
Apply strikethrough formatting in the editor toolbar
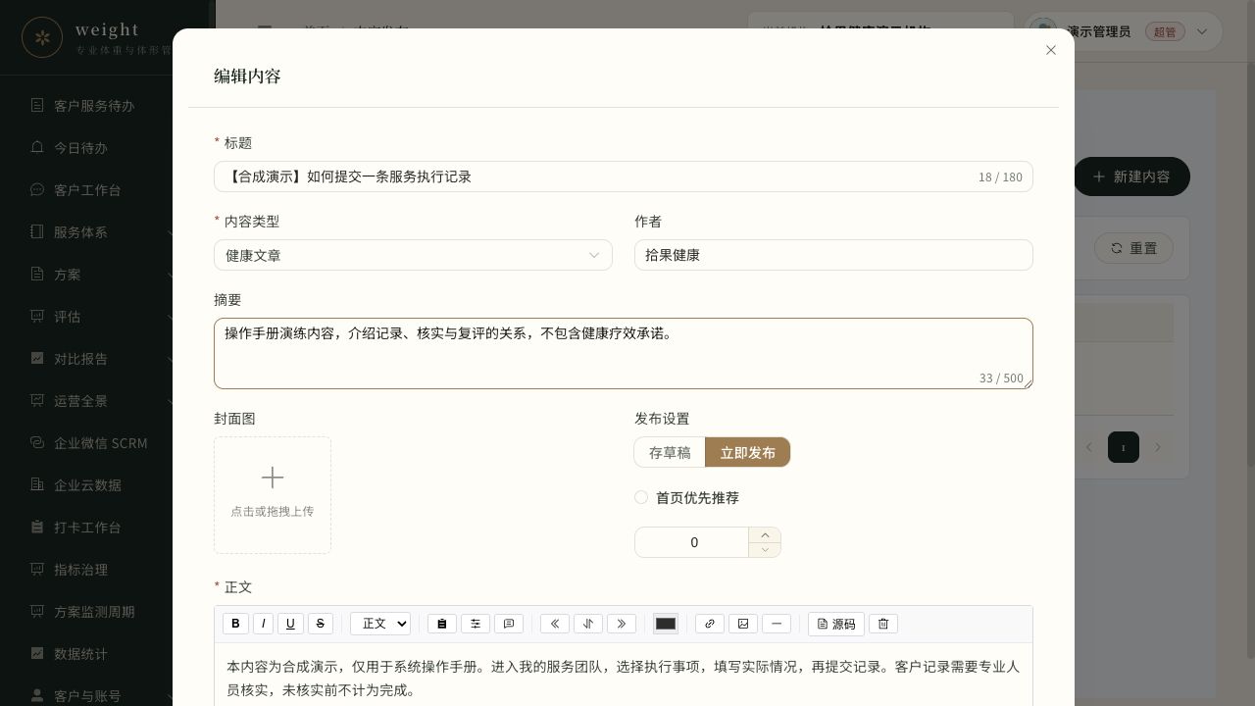[321, 624]
